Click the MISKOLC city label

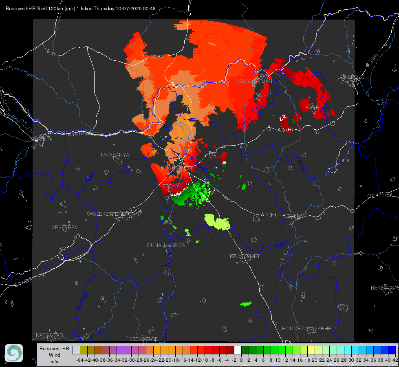pyautogui.click(x=354, y=77)
